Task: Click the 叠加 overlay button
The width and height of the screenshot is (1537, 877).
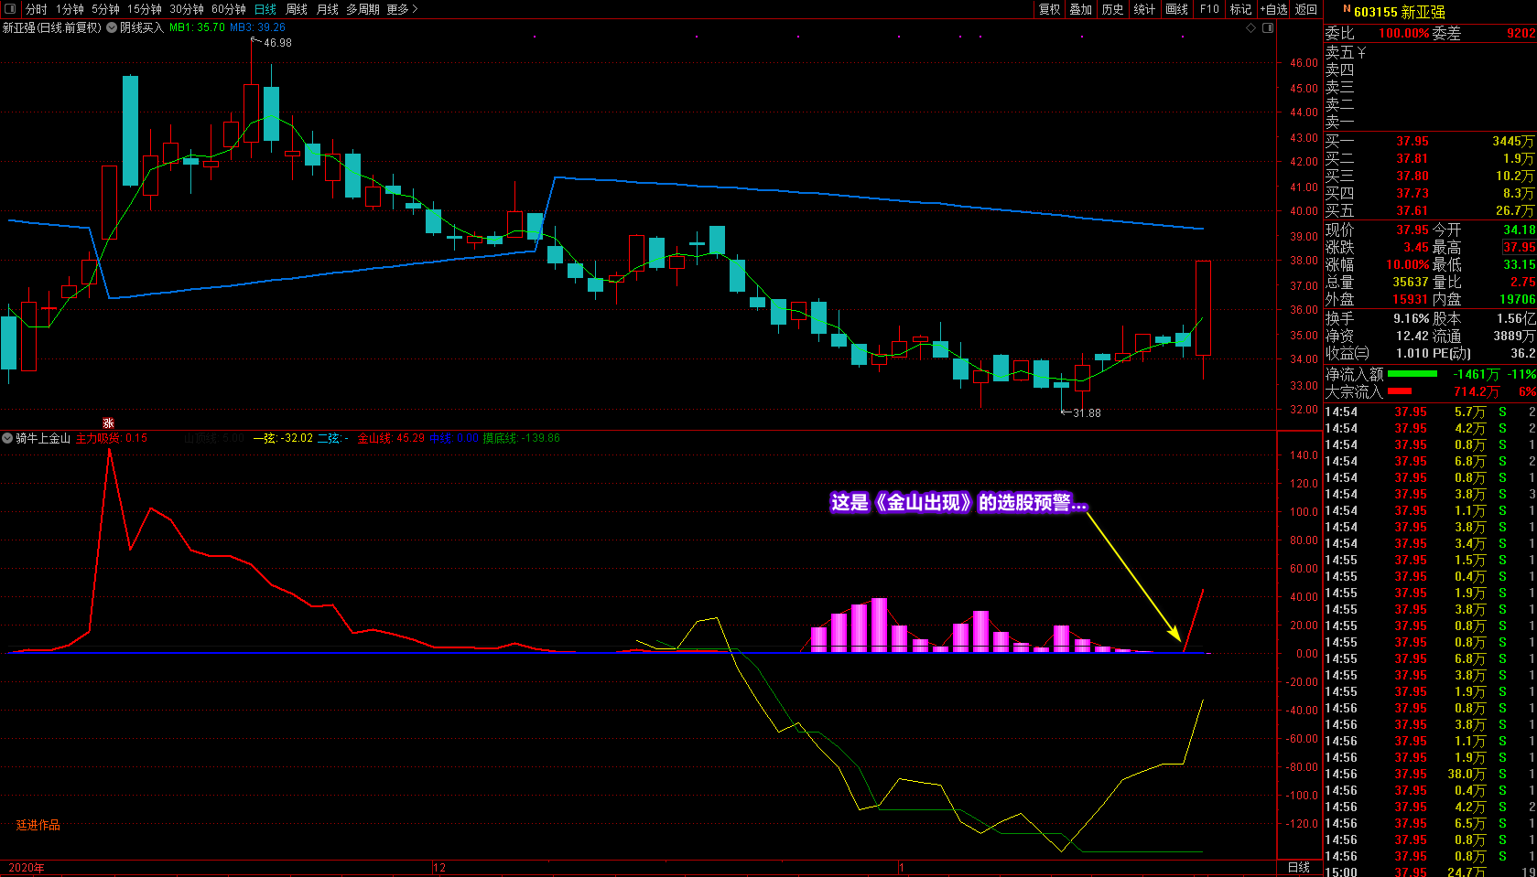Action: (x=1081, y=9)
